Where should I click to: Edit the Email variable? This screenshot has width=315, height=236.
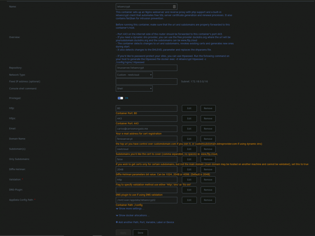pos(189,129)
